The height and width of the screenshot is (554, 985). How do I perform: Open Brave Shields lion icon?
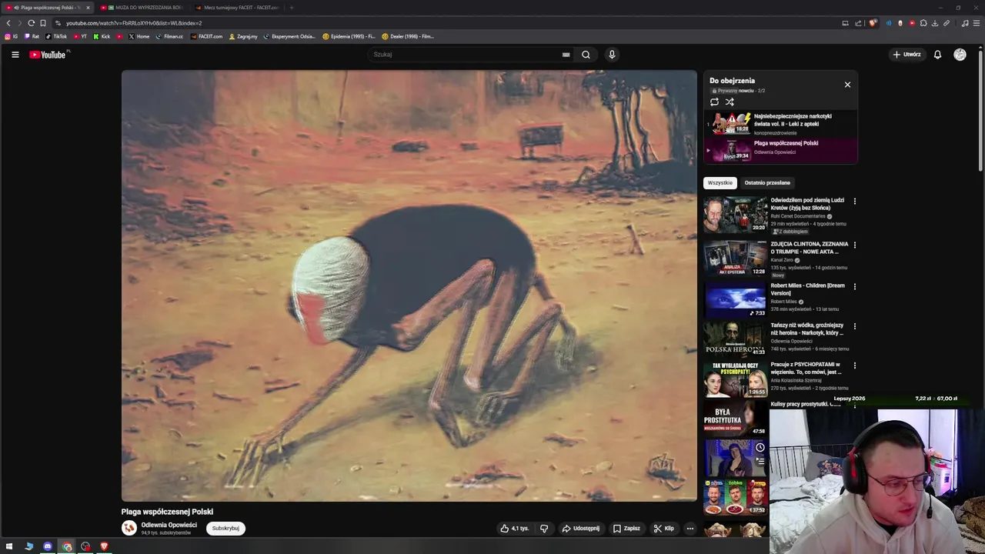coord(873,23)
